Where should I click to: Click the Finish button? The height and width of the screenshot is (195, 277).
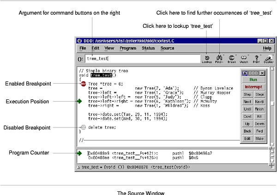(x=259, y=109)
